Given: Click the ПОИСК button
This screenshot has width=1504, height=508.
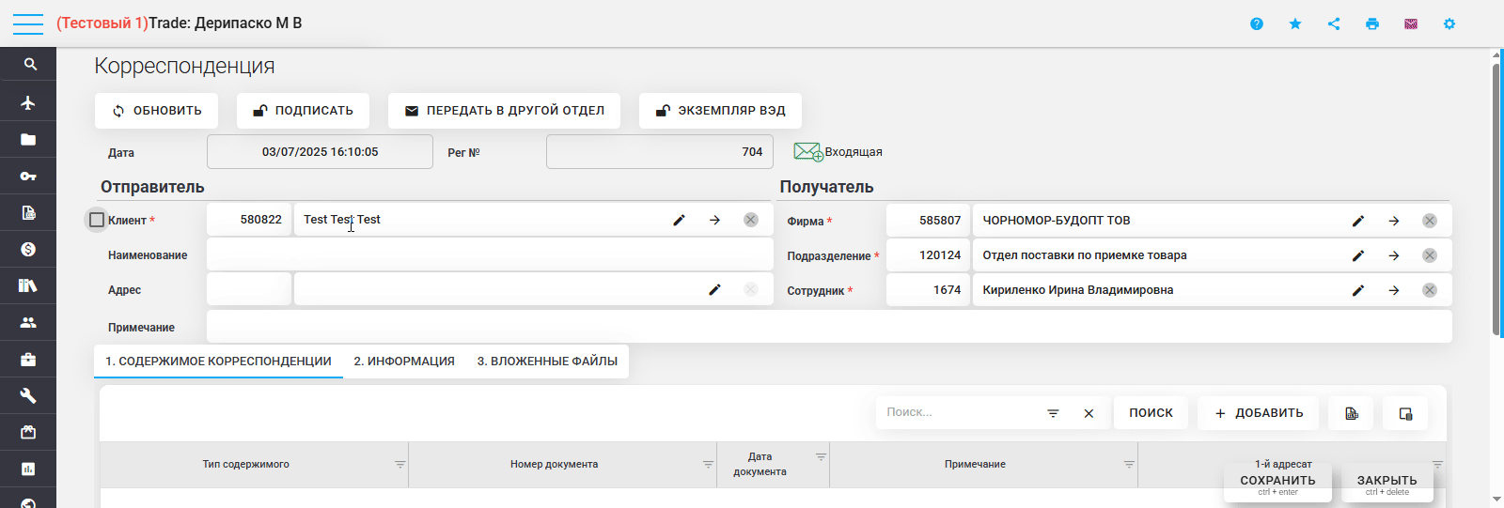Looking at the screenshot, I should click(1151, 413).
